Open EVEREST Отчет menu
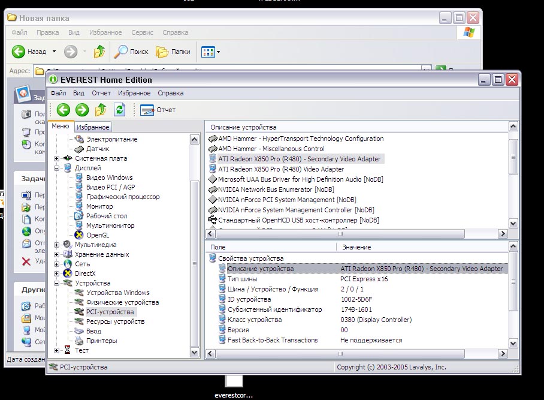544x400 pixels. tap(101, 93)
